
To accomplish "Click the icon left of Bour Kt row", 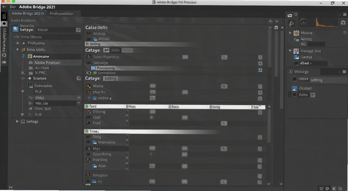I will (89, 92).
